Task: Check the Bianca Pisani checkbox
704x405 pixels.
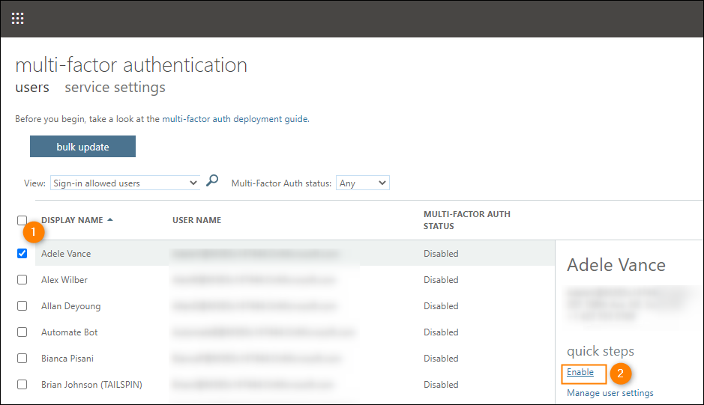Action: click(x=22, y=359)
